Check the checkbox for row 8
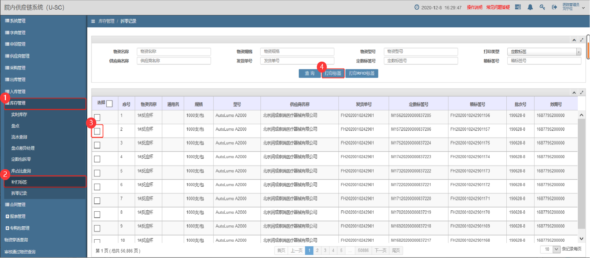The image size is (590, 258). (x=97, y=214)
